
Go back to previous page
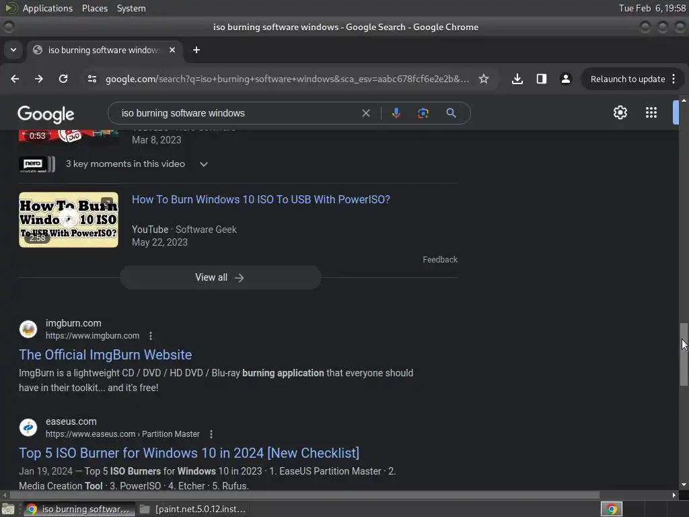pos(15,79)
